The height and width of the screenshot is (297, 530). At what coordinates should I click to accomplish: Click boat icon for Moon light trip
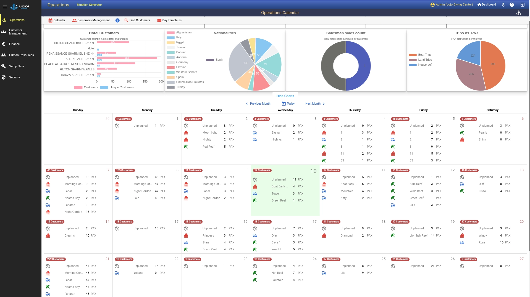186,133
